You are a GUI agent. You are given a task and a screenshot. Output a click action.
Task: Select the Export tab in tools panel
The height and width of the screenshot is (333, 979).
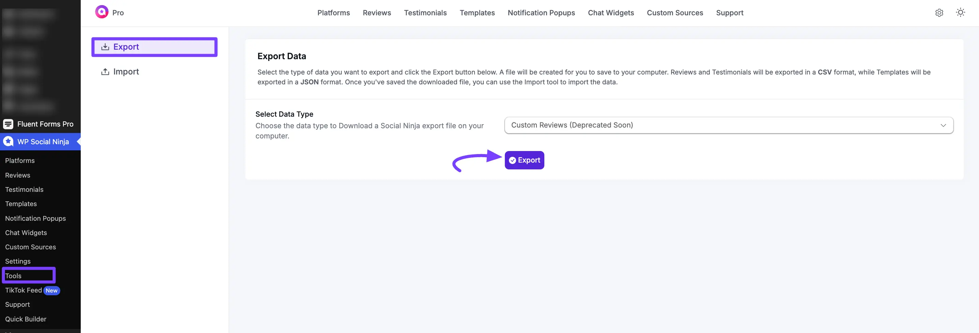pos(154,47)
